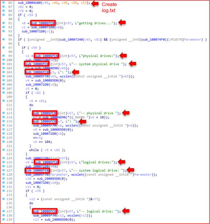This screenshot has width=210, height=224.
Task: Set breakpoint dot on line 108
Action: pos(4,93)
